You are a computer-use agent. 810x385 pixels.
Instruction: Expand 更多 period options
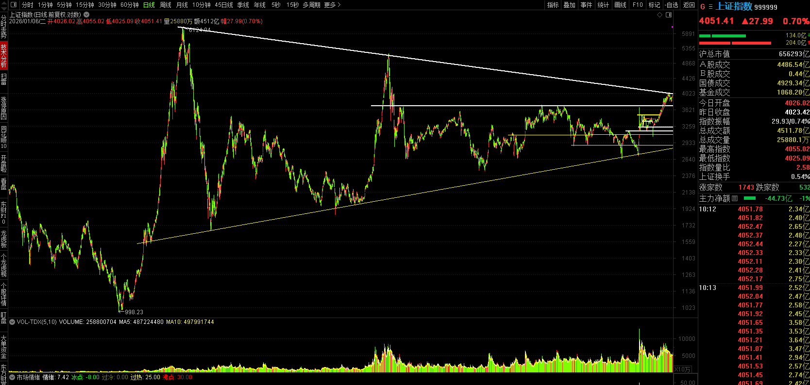click(x=333, y=5)
